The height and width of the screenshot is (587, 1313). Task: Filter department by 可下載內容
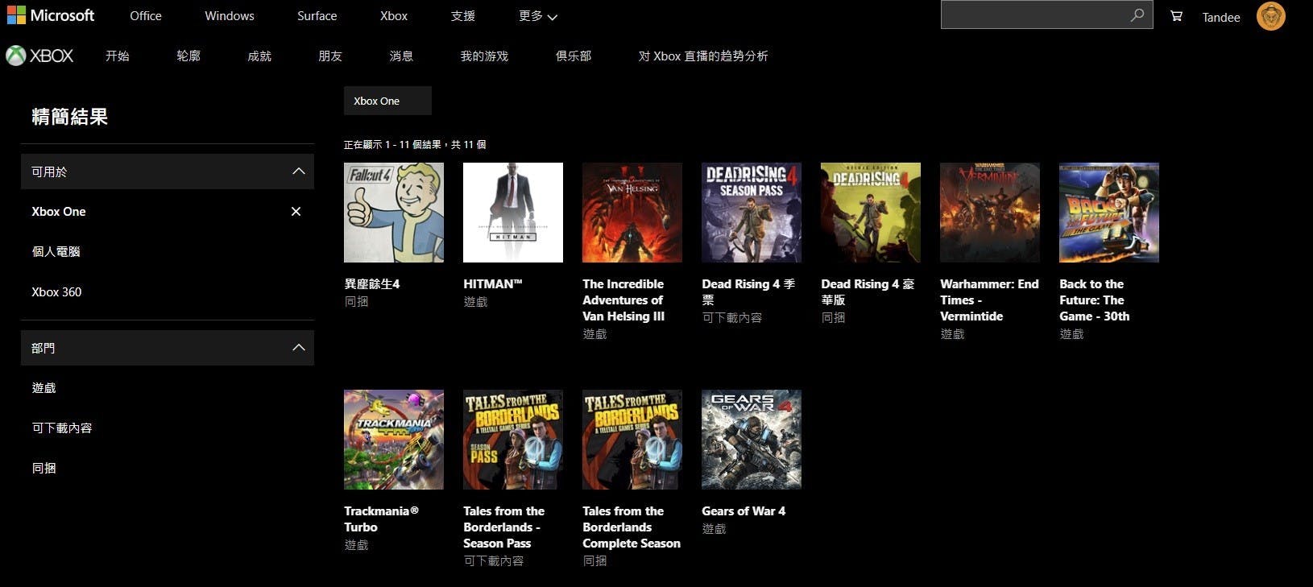click(62, 428)
